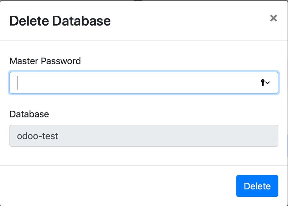Confirm deletion with the blue Delete button
The width and height of the screenshot is (288, 206).
257,186
